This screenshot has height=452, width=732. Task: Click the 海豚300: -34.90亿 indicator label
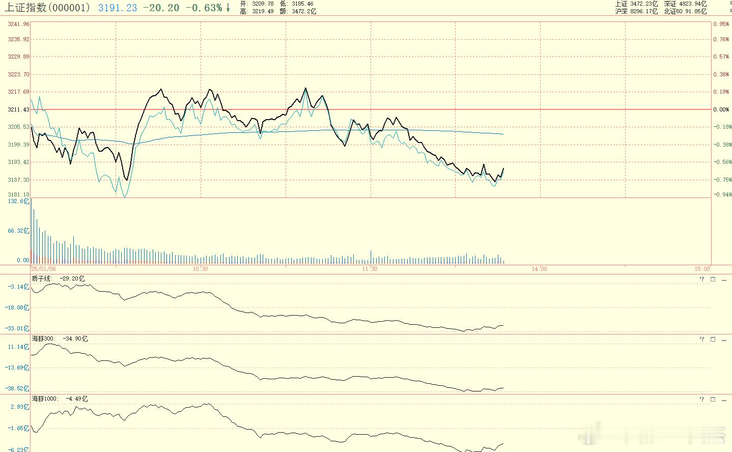(x=60, y=338)
